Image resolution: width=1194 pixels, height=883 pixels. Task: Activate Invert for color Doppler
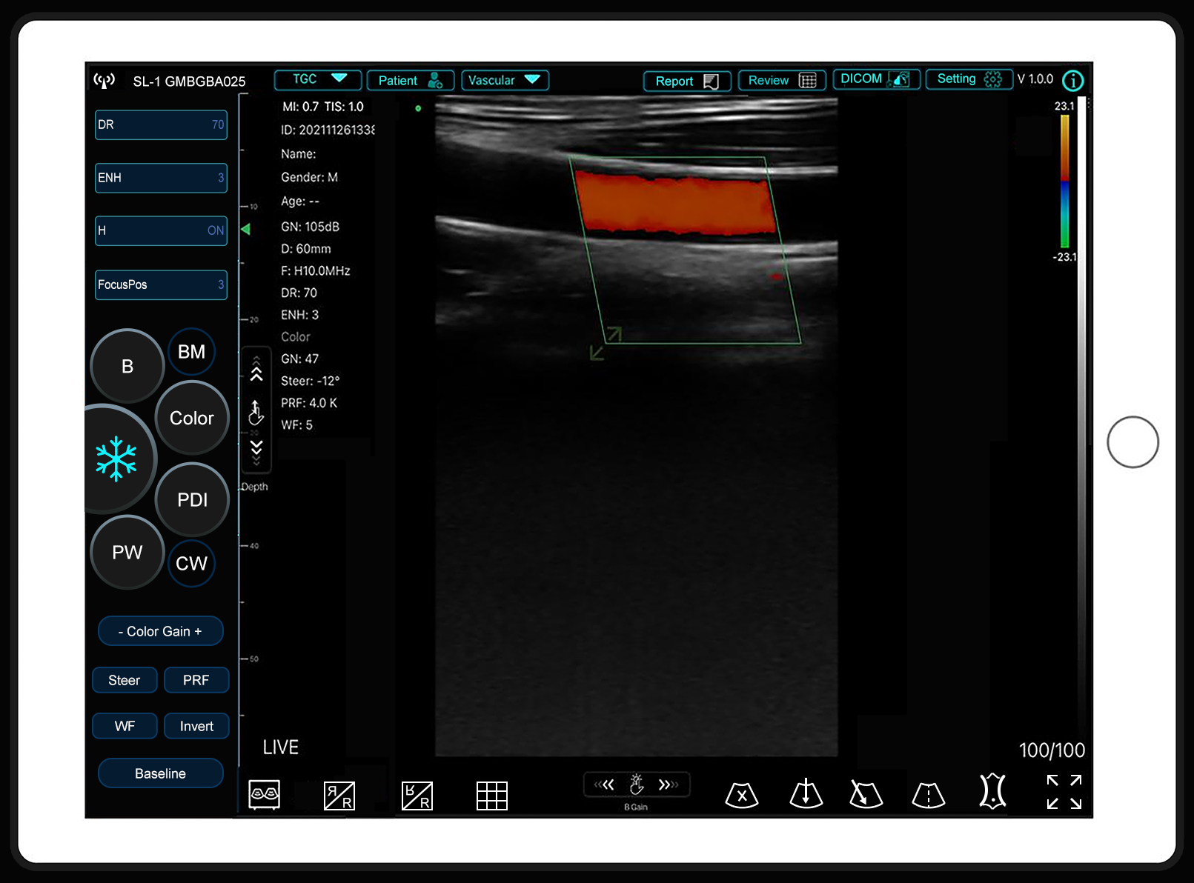[196, 725]
